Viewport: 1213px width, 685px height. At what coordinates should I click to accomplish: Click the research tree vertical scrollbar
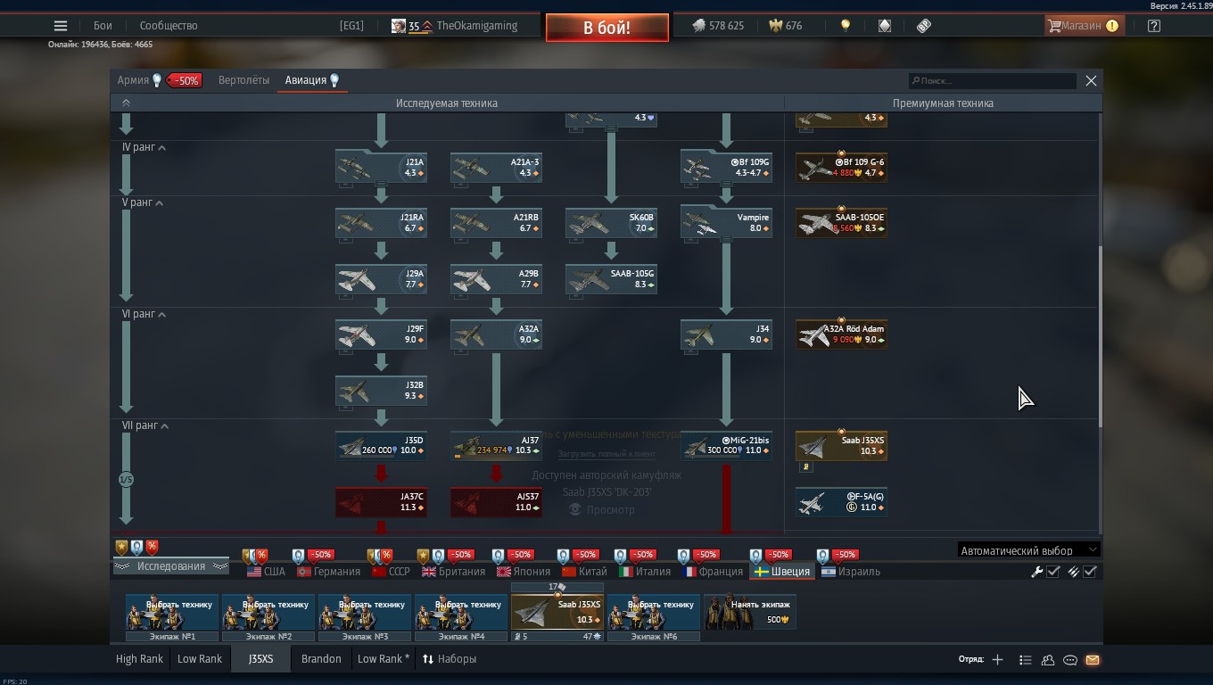(x=1100, y=336)
